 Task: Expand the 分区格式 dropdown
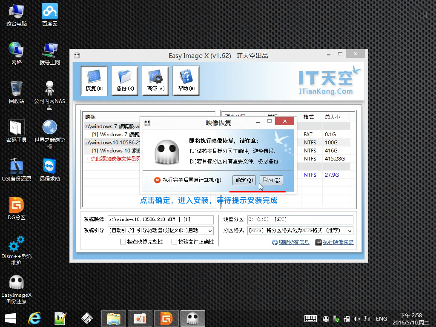350,231
